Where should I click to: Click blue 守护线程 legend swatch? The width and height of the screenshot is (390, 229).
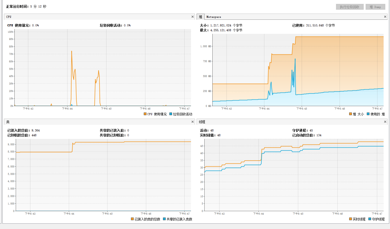(370, 219)
